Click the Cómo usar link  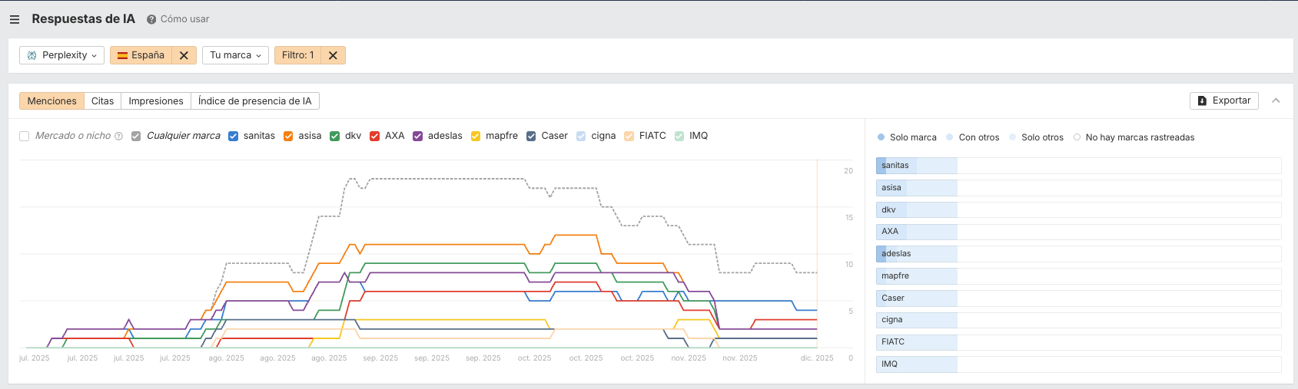(184, 19)
